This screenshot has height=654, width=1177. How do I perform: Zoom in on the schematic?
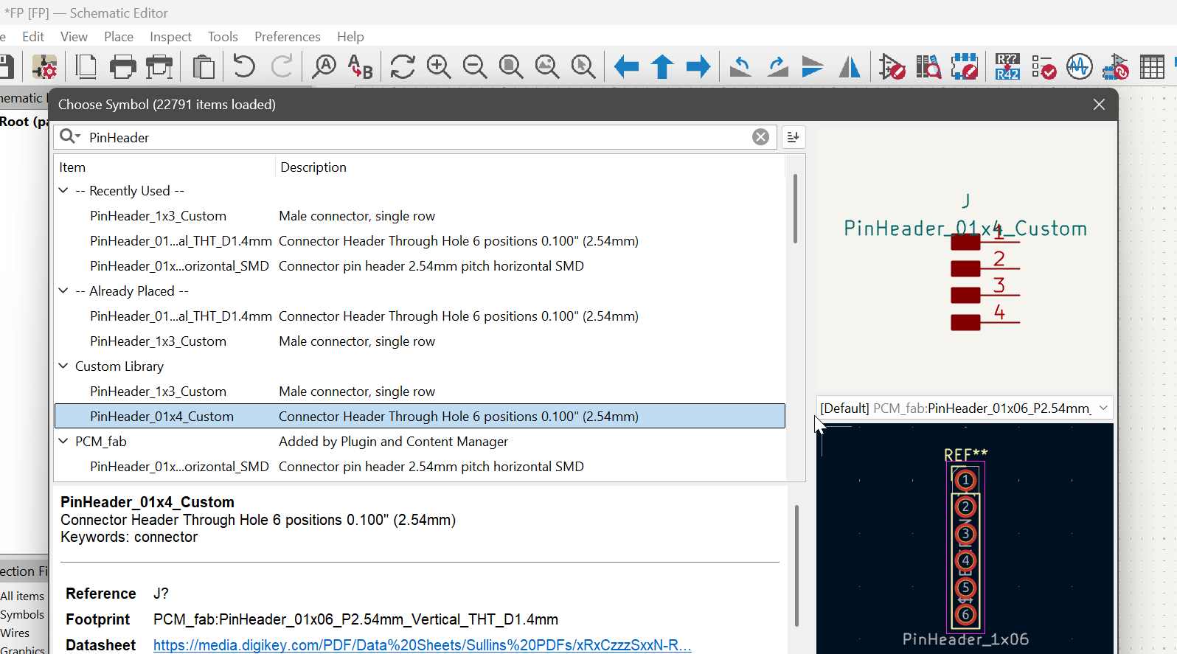pos(439,67)
